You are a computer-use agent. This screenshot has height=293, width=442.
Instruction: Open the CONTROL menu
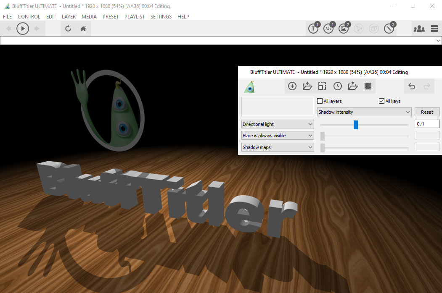point(29,17)
